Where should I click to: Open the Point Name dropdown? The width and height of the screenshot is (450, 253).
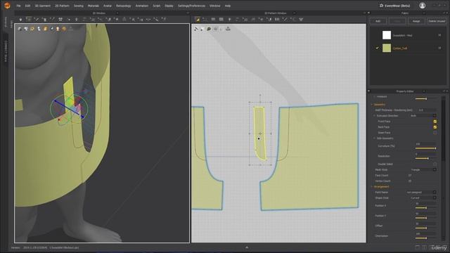point(421,192)
